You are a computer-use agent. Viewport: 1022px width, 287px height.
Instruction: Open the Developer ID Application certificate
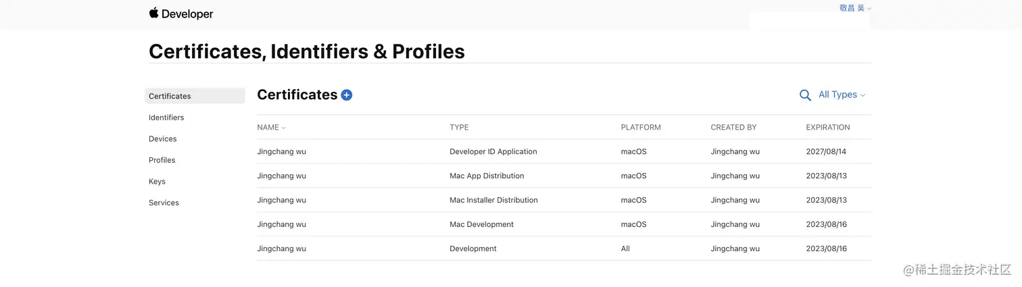tap(564, 151)
